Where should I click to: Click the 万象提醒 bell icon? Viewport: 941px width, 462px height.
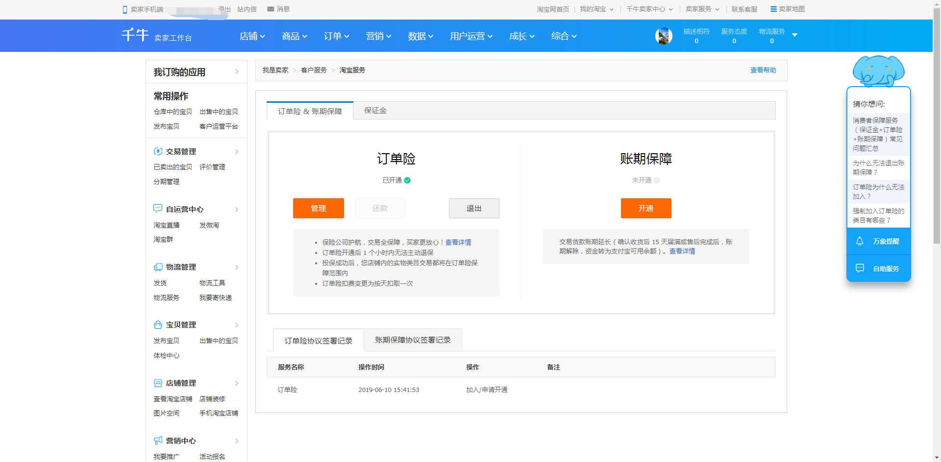tap(860, 241)
